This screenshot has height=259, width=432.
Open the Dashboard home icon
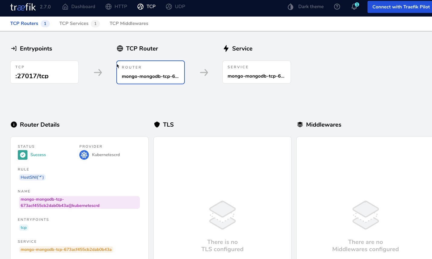(65, 7)
